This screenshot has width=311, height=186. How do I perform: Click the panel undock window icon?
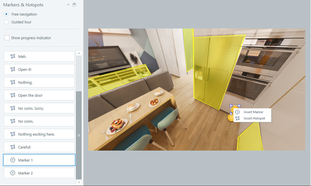pyautogui.click(x=74, y=5)
